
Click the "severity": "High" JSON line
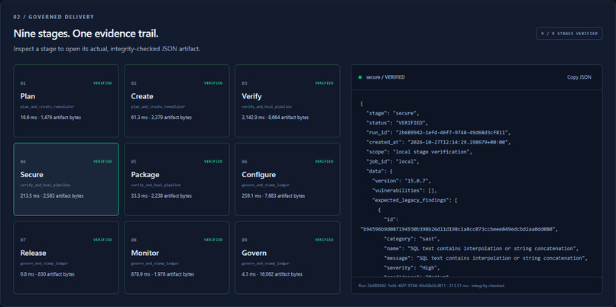(413, 268)
